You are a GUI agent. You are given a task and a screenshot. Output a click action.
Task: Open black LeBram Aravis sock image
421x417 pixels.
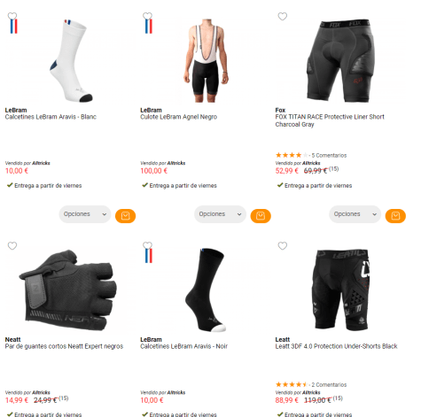[206, 290]
